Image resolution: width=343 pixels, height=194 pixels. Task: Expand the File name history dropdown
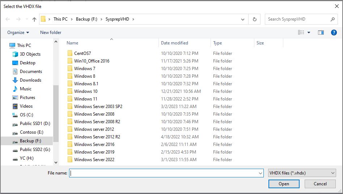coord(261,173)
